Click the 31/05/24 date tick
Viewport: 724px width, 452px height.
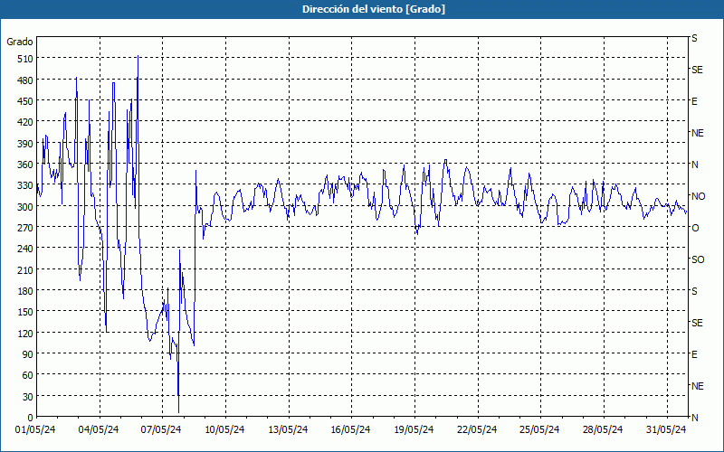(666, 430)
